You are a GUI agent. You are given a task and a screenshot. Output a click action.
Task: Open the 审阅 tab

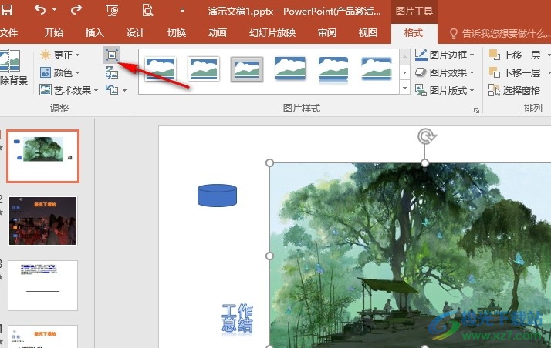(x=327, y=33)
